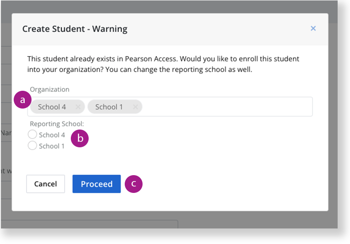The image size is (350, 244).
Task: Click the School 4 chip in Organization
Action: coord(52,107)
